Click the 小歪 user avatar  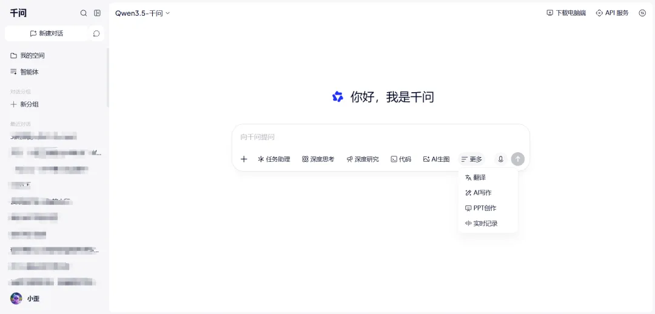[16, 299]
